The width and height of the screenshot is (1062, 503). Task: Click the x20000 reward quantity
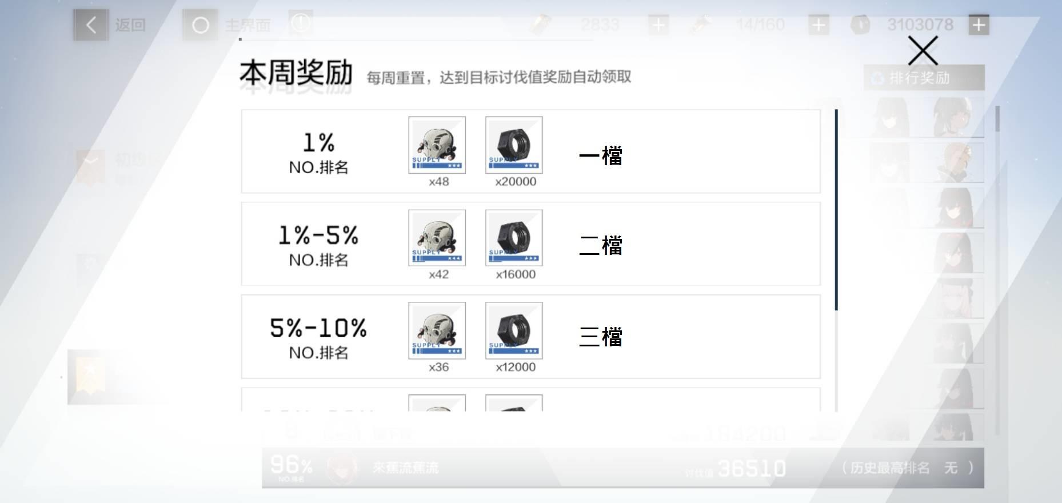[516, 182]
